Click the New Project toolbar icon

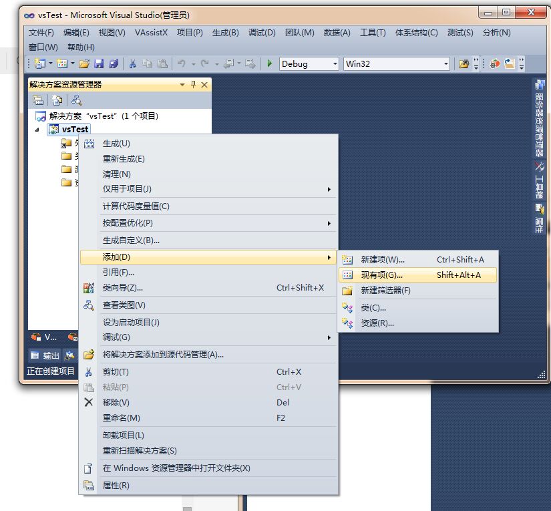pos(39,63)
